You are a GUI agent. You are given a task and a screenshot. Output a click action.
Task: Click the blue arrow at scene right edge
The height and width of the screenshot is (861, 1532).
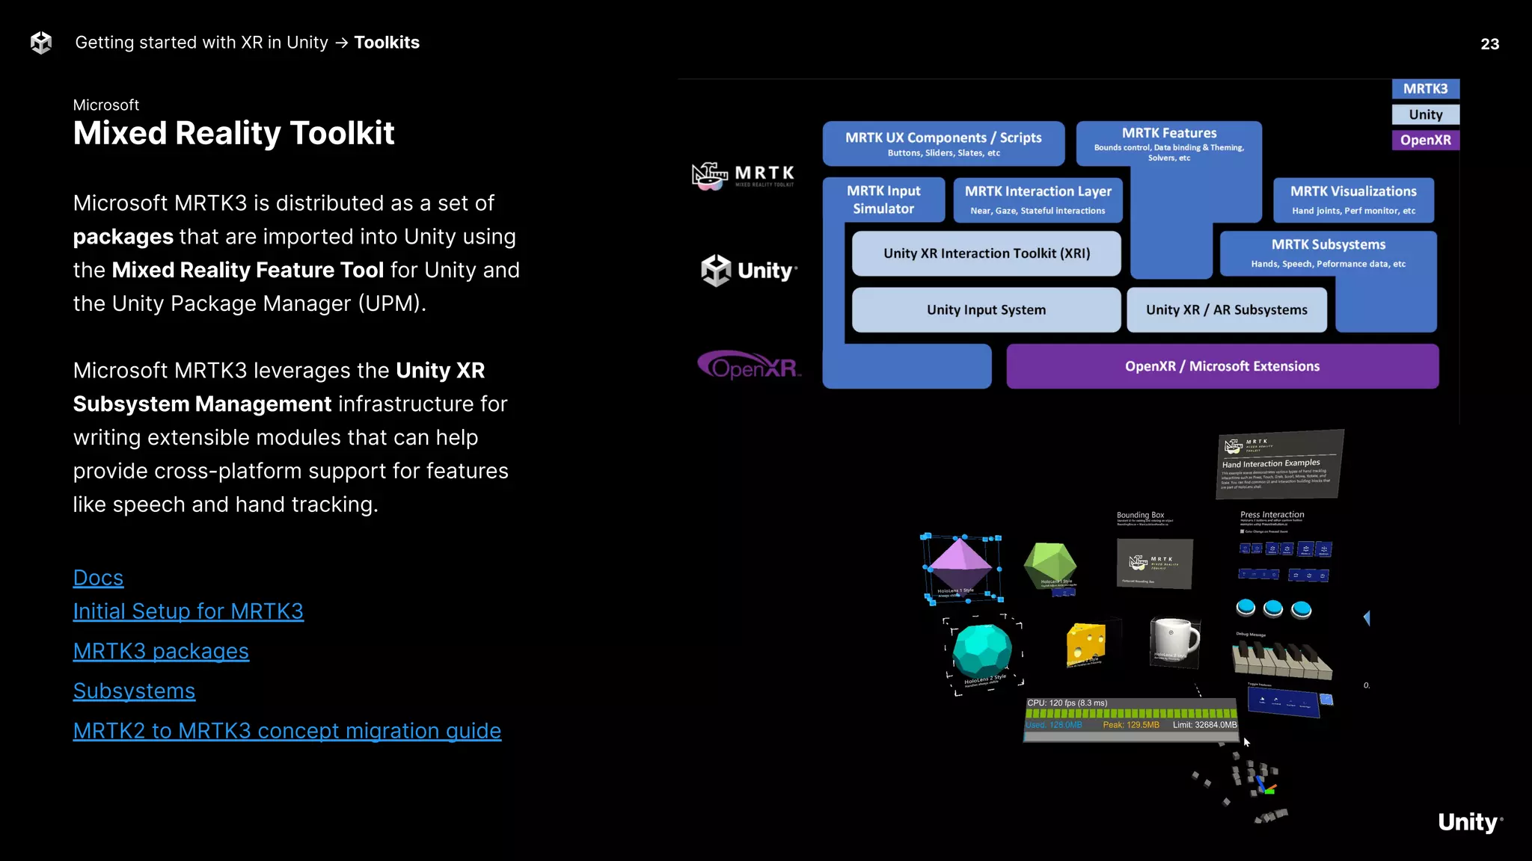coord(1367,618)
